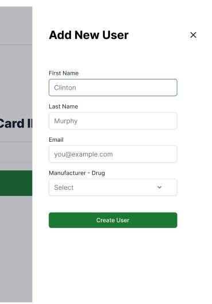
Task: Click the First Name label
Action: click(64, 73)
